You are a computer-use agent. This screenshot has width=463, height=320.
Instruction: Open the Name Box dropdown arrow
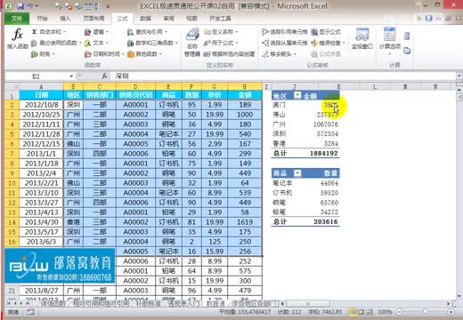[x=71, y=76]
